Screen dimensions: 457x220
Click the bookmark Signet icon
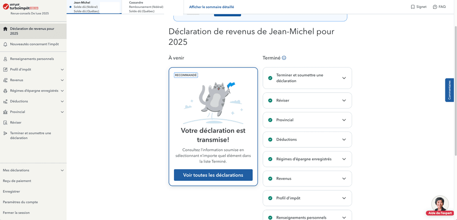click(x=413, y=7)
